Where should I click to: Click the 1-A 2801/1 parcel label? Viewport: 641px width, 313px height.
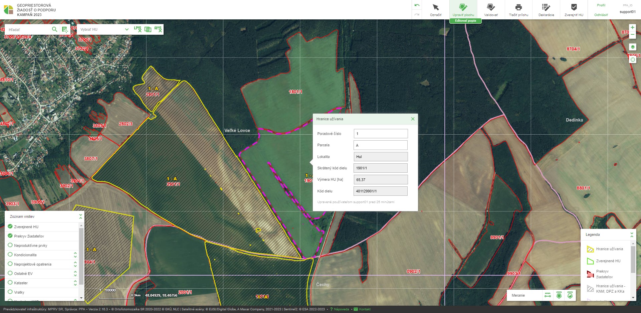pos(153,92)
